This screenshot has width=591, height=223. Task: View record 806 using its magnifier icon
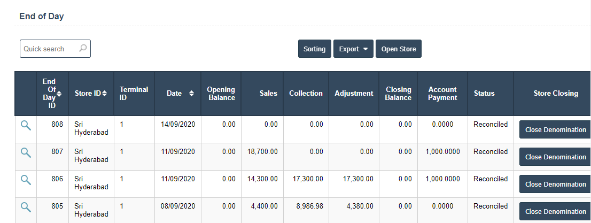(26, 180)
